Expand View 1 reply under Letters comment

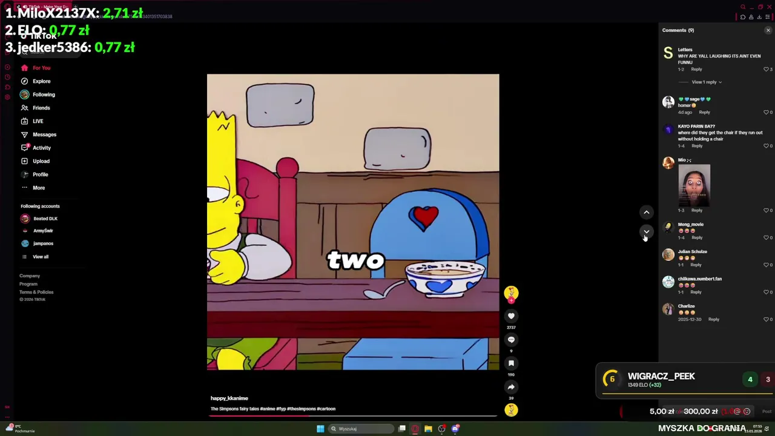[x=707, y=82]
